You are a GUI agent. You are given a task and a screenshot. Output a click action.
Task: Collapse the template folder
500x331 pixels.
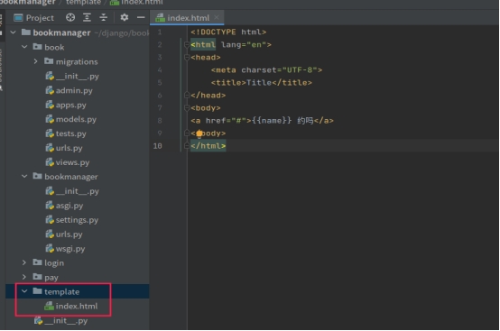click(24, 291)
